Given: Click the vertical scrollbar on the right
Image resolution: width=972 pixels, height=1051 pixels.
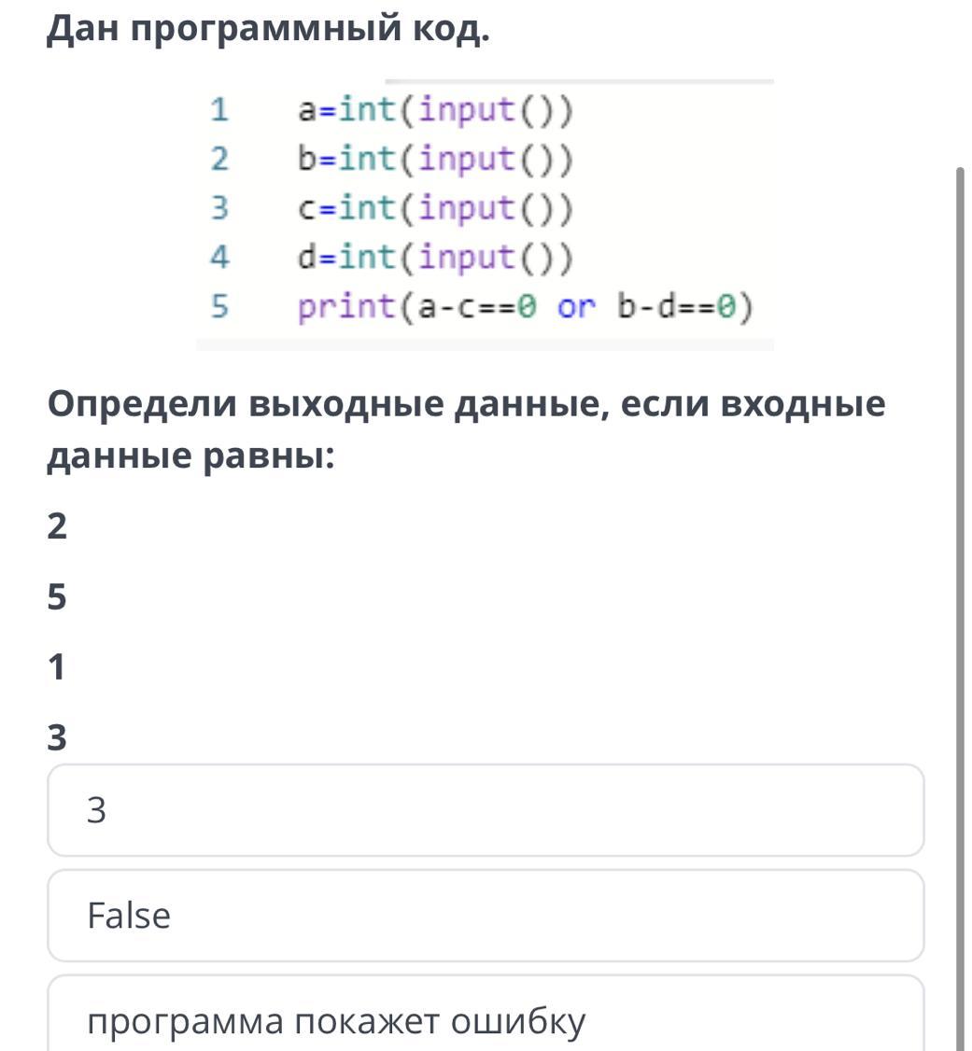Looking at the screenshot, I should 960,607.
